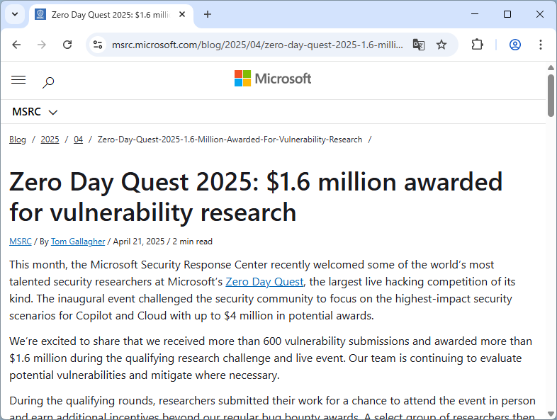The width and height of the screenshot is (557, 420).
Task: Bookmark this page with the star icon
Action: click(441, 45)
